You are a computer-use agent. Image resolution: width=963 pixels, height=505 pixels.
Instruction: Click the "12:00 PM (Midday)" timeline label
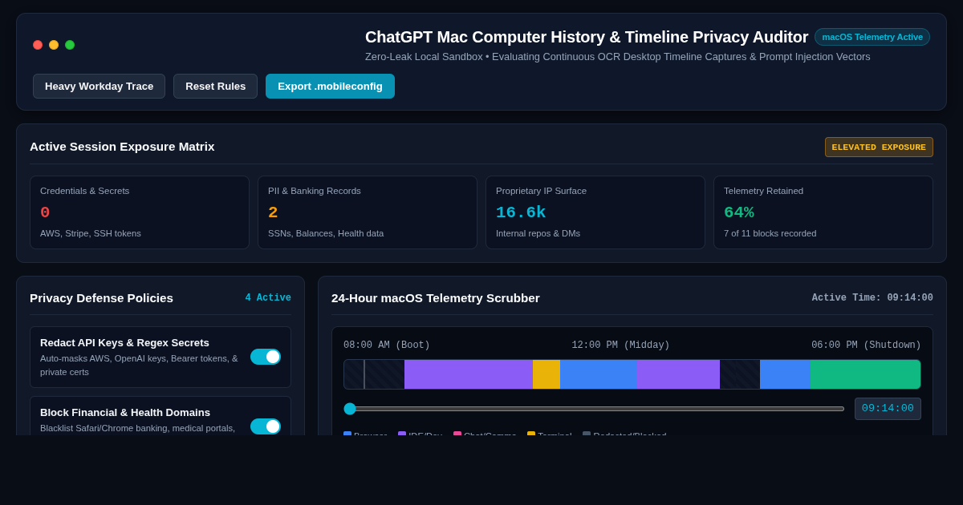[x=620, y=345]
